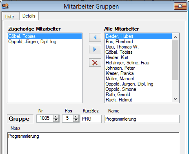Select Göbel, Tobias in Alle Mitarbeiter list
This screenshot has width=189, height=154.
[138, 52]
